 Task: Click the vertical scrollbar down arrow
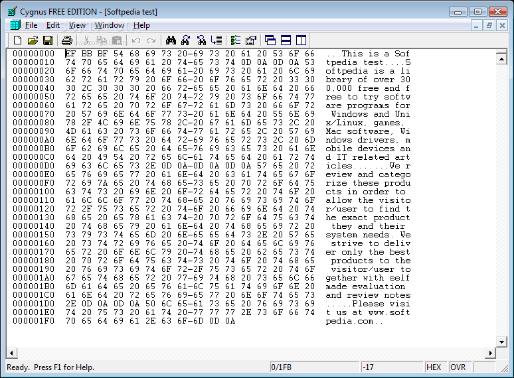[x=501, y=342]
